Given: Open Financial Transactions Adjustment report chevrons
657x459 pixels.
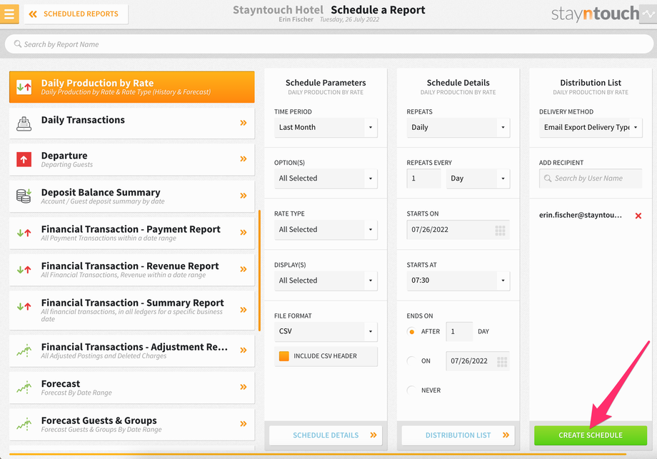Looking at the screenshot, I should point(243,350).
